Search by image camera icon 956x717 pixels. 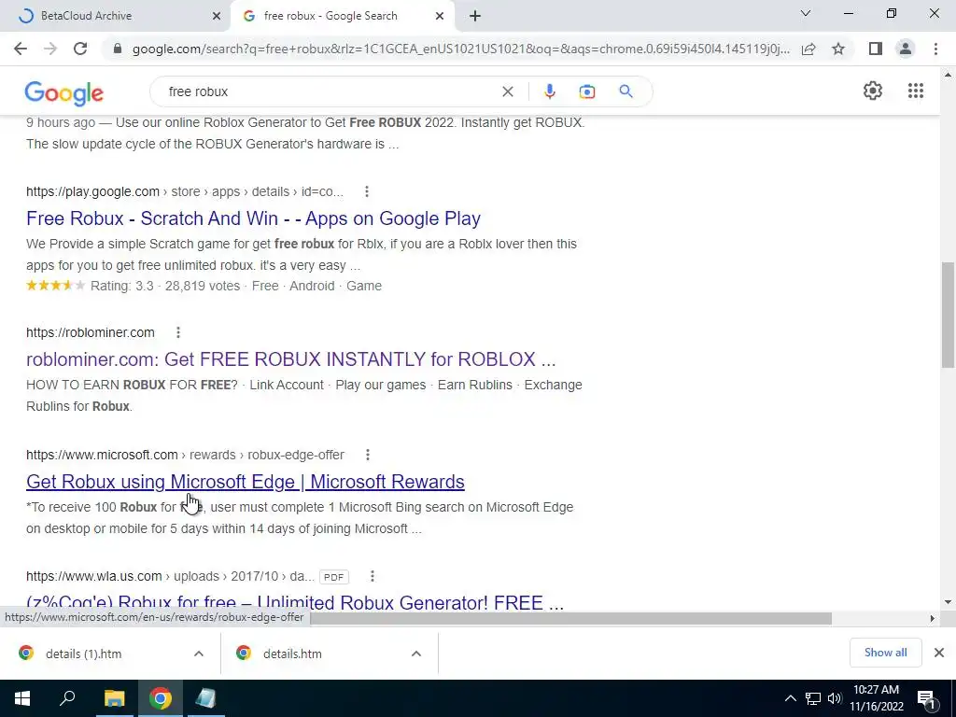coord(586,91)
